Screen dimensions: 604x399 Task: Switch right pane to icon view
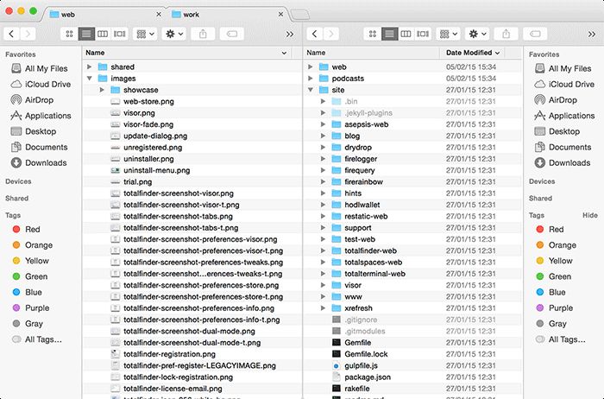[373, 34]
